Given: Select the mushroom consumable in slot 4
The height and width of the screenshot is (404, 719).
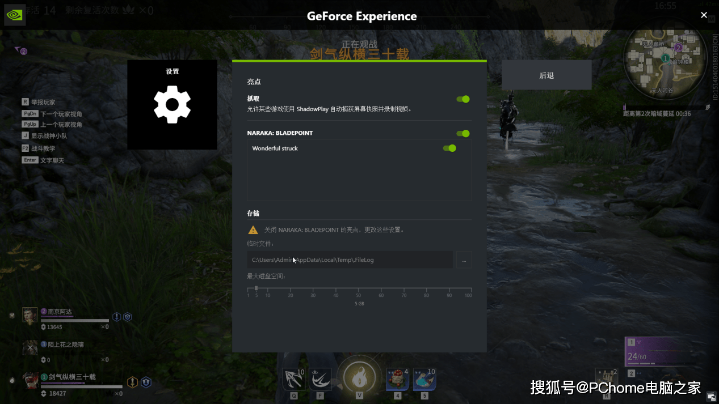Looking at the screenshot, I should click(x=397, y=379).
